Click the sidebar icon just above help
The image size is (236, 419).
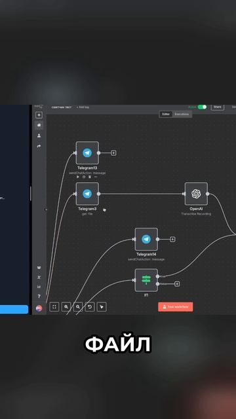[x=39, y=287]
